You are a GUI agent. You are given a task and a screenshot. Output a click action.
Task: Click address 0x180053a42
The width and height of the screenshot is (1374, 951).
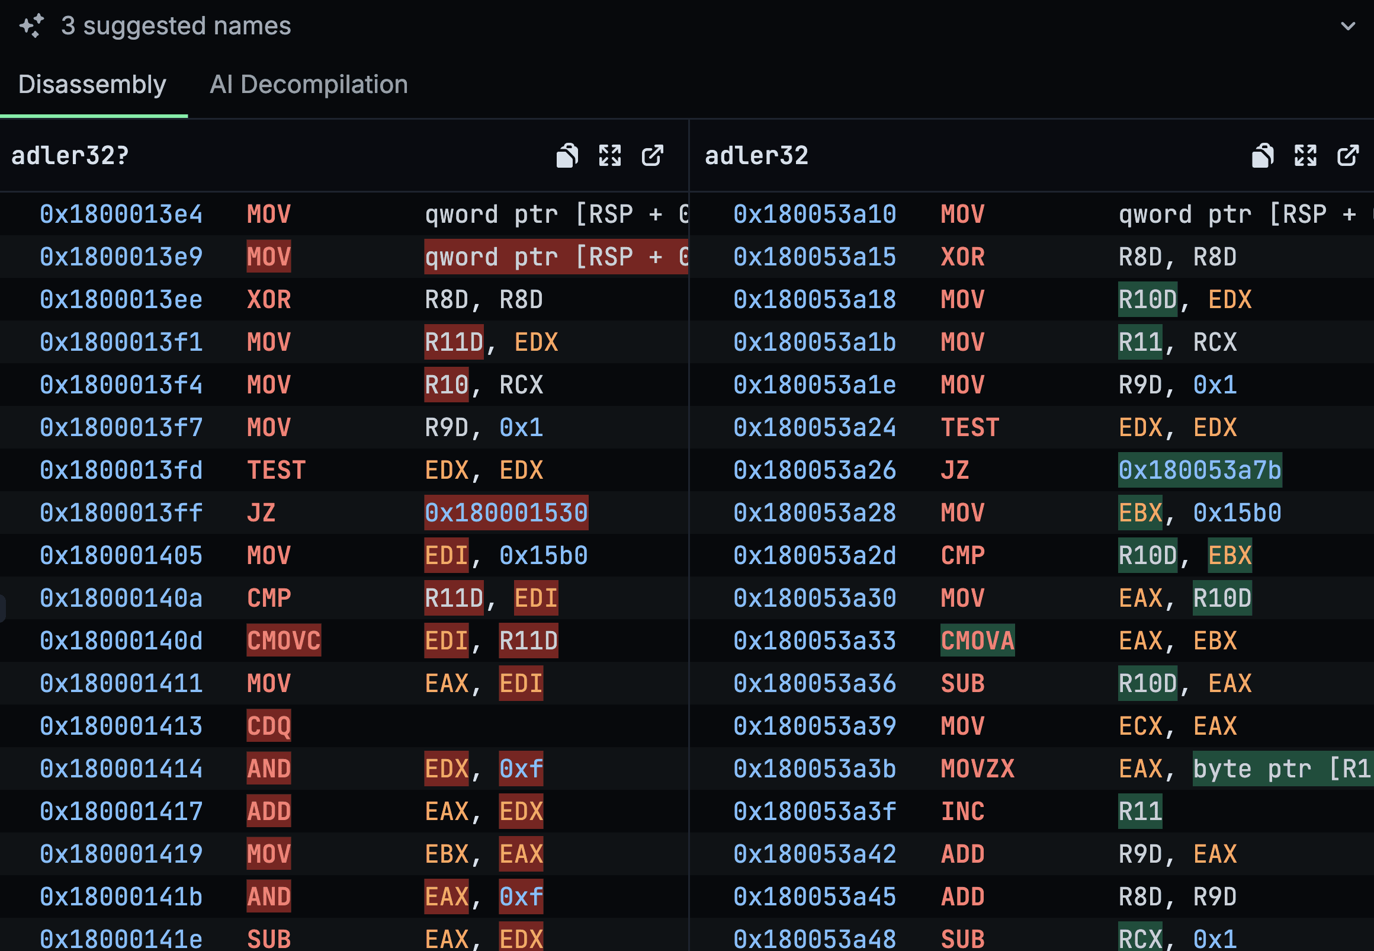pos(815,854)
